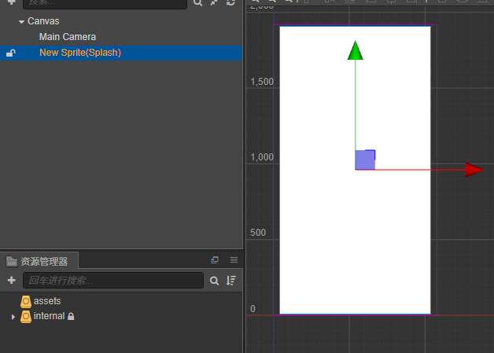Viewport: 494px width, 353px height.
Task: Click the 0 ruler label
Action: tap(253, 309)
